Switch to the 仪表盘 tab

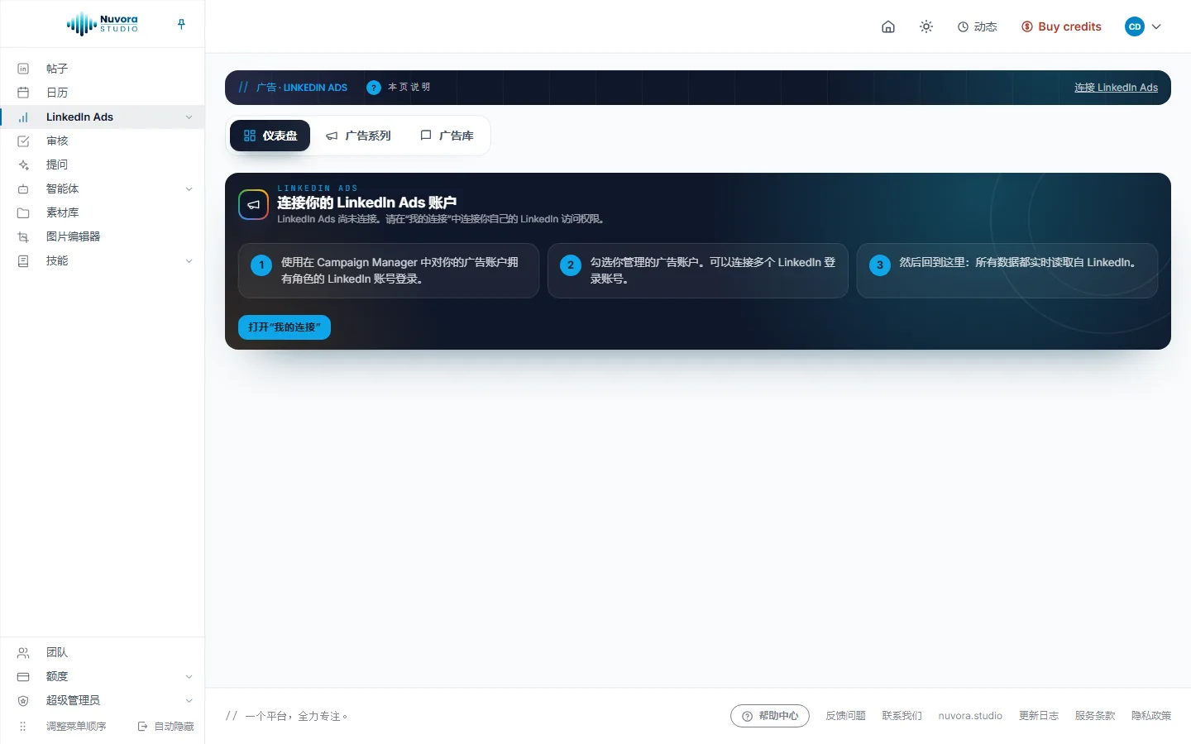(270, 136)
